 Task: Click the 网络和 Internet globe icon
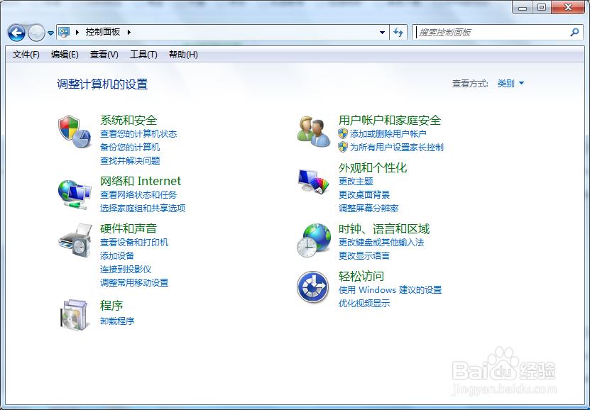(74, 193)
